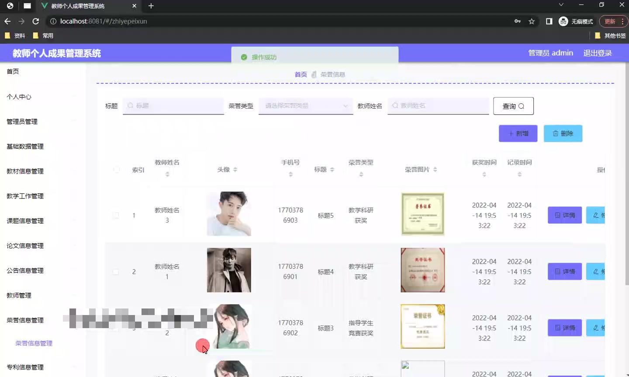
Task: Open the red certificate image for 标题4
Action: tap(423, 270)
